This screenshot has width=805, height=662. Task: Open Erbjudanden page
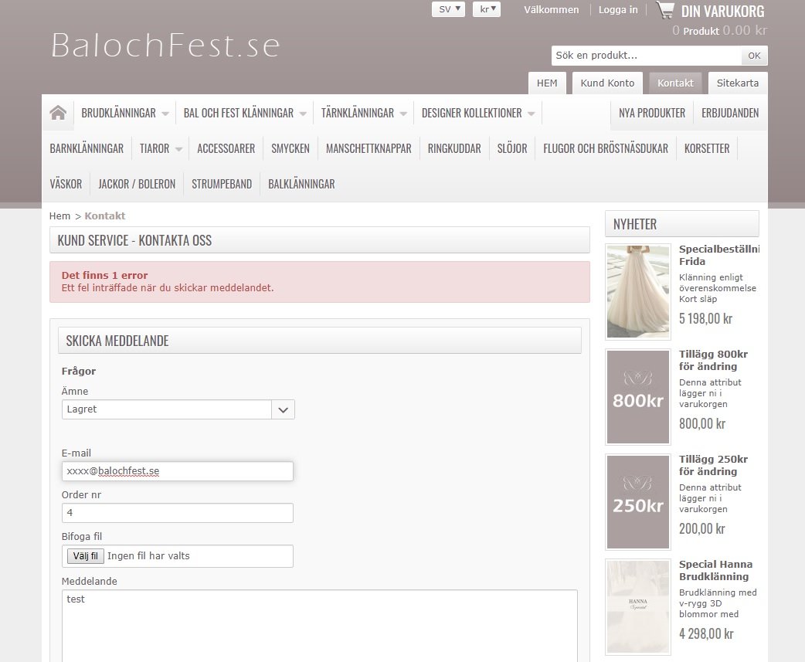730,113
